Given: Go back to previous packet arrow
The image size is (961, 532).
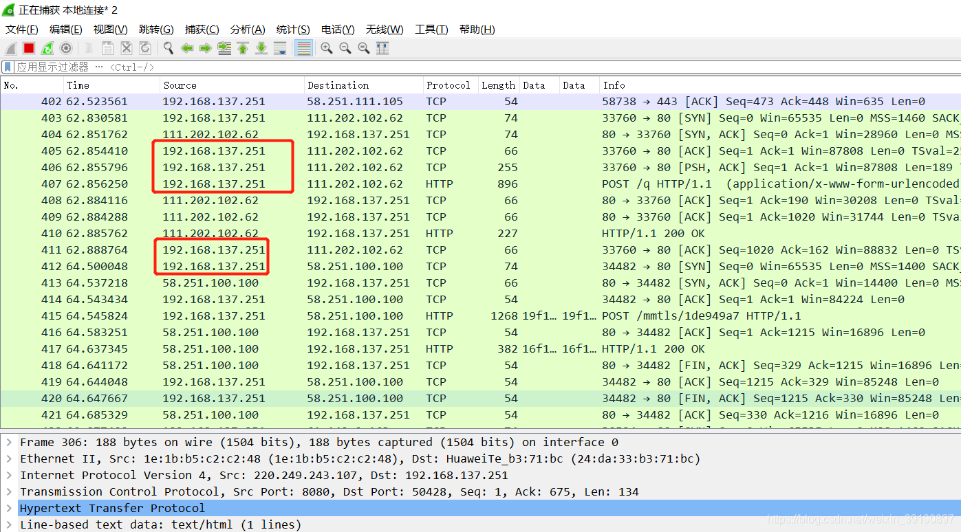Looking at the screenshot, I should 186,48.
